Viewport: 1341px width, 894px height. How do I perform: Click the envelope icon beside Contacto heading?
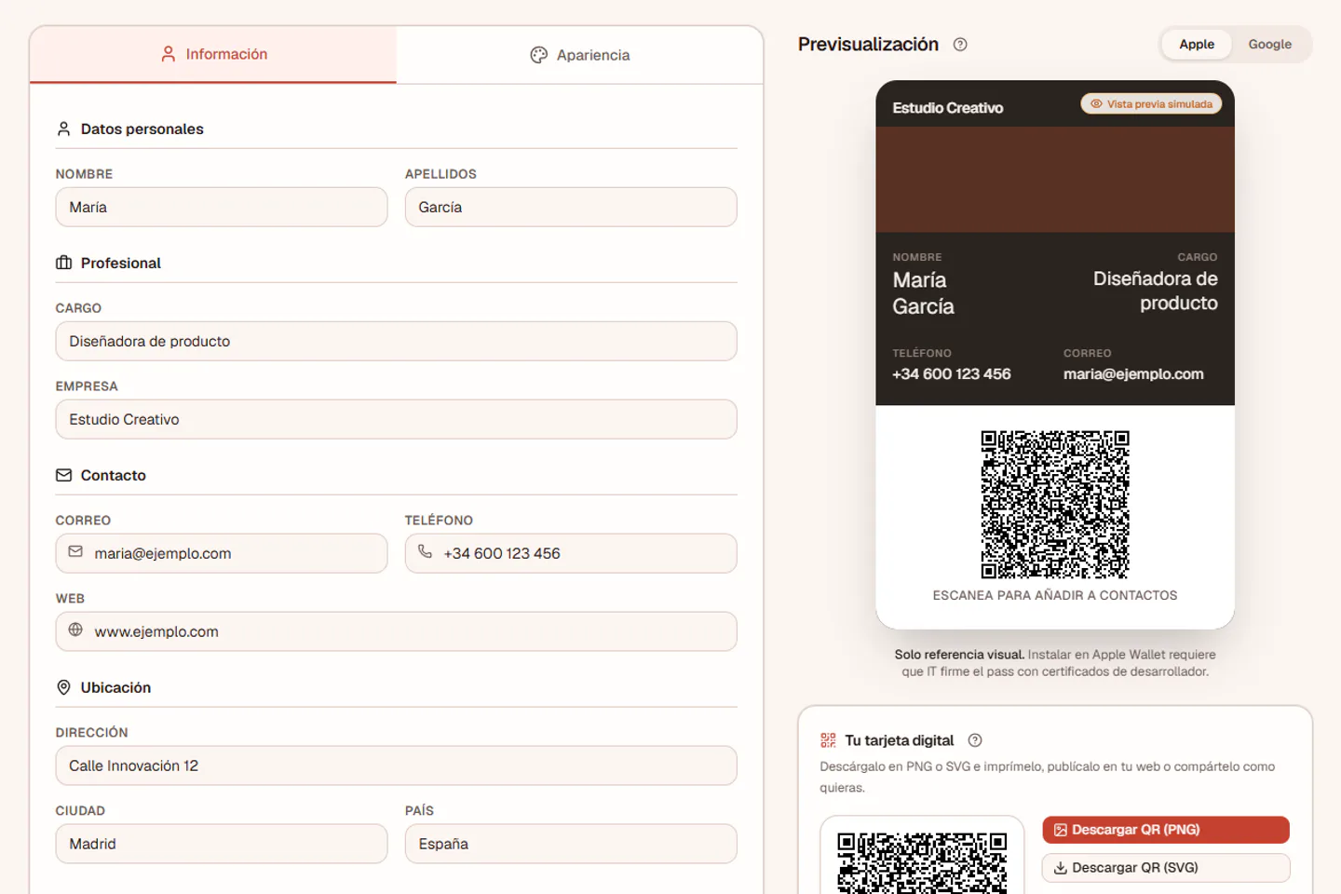coord(63,475)
